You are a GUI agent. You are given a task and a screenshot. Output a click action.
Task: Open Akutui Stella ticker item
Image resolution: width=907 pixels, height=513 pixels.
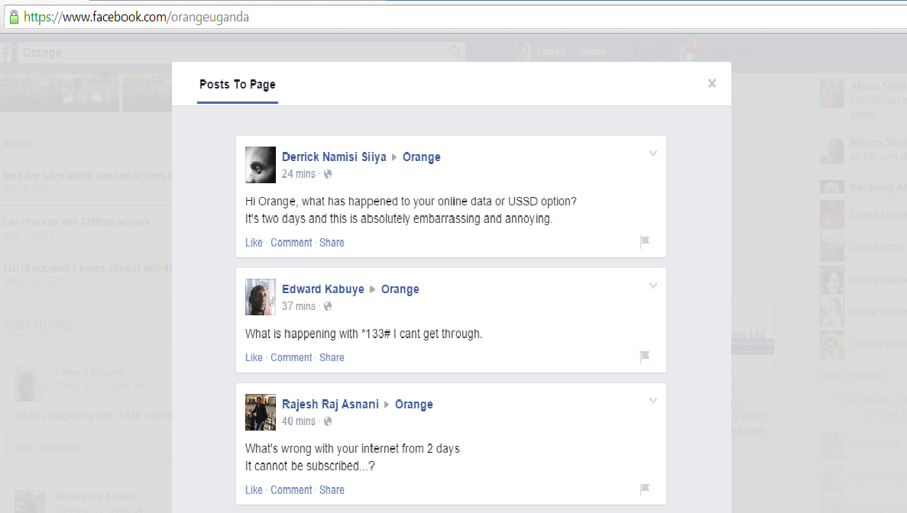tap(863, 100)
